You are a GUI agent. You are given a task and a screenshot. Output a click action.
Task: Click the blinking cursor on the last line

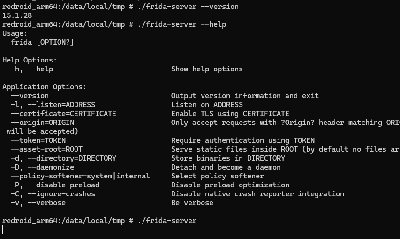click(3, 230)
